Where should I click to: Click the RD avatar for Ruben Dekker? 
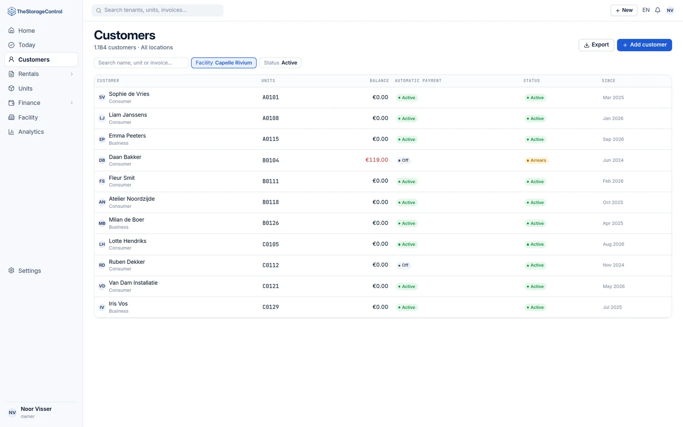coord(102,265)
